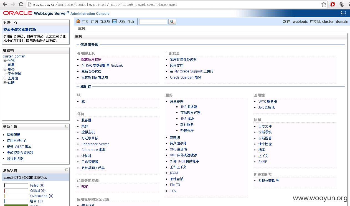Click 记录 in the toolbar
350x206 pixels.
[x=122, y=21]
